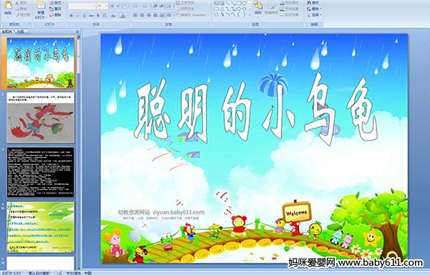This screenshot has width=430, height=275.
Task: Click the Delete slide icon
Action: point(52,15)
